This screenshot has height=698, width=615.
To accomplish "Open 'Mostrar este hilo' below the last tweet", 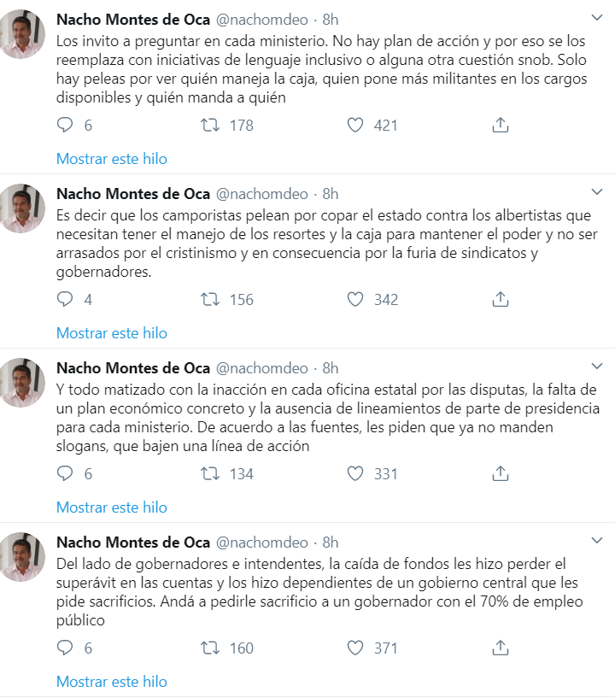I will (x=112, y=681).
